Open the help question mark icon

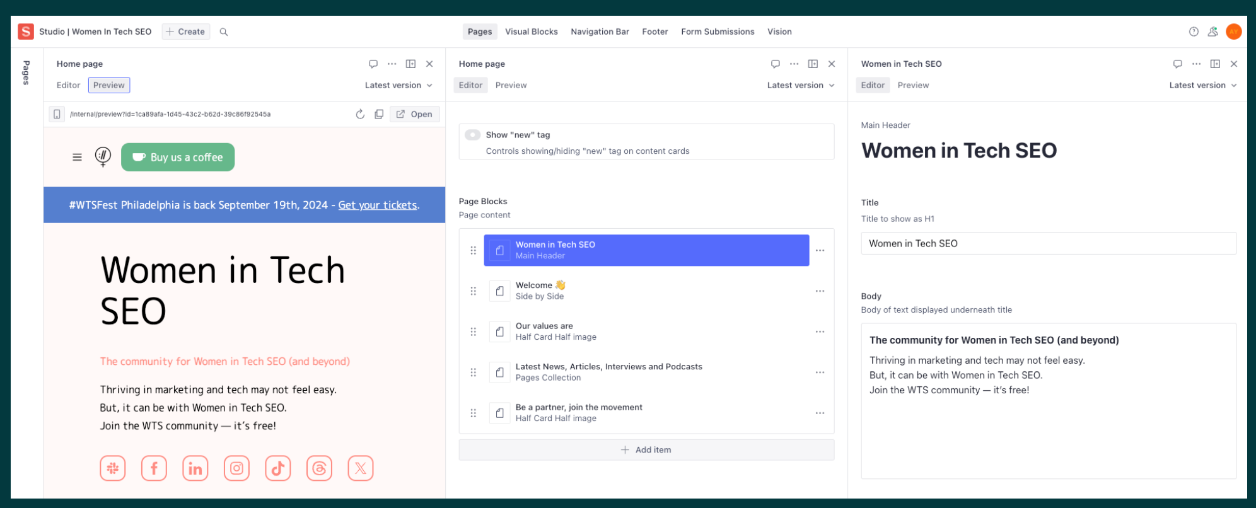tap(1194, 32)
